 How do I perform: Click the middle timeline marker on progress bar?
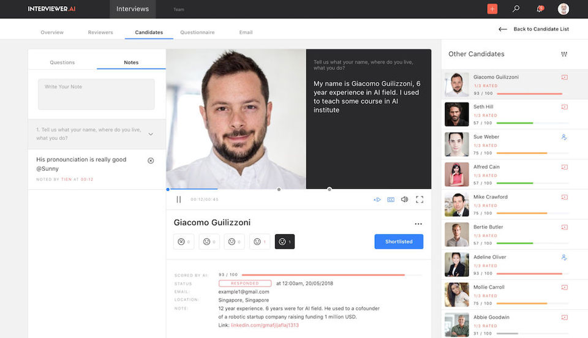[x=279, y=189]
